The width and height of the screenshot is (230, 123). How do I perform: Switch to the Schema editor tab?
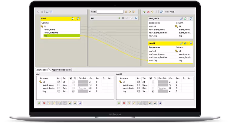(x=42, y=70)
